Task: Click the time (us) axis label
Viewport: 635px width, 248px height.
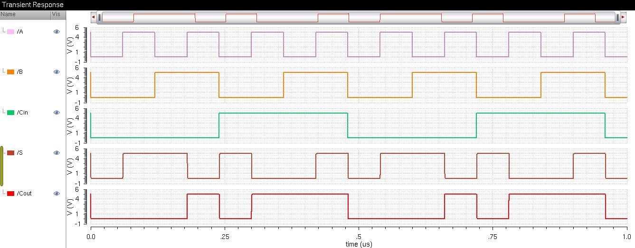Action: point(359,244)
